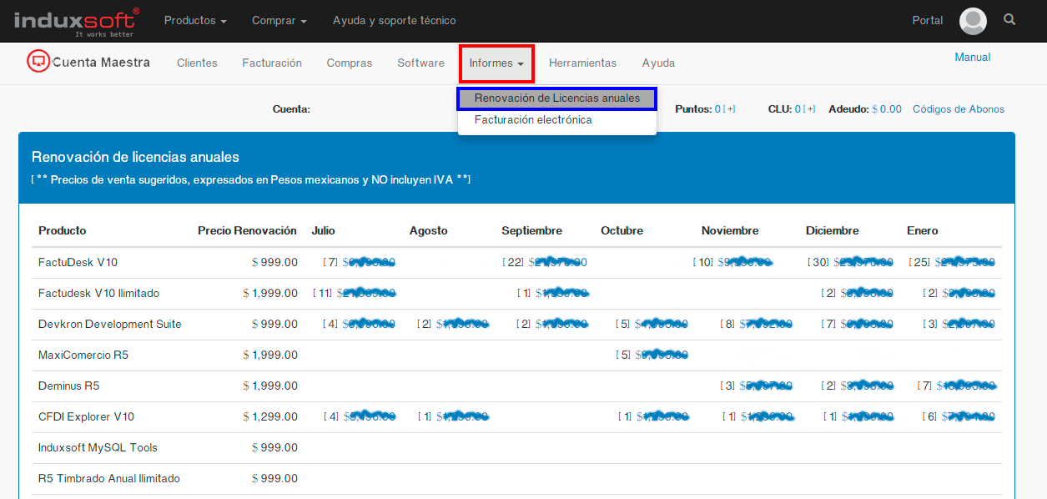Choose Facturación electrónica from Informes menu
Image resolution: width=1047 pixels, height=499 pixels.
[533, 120]
